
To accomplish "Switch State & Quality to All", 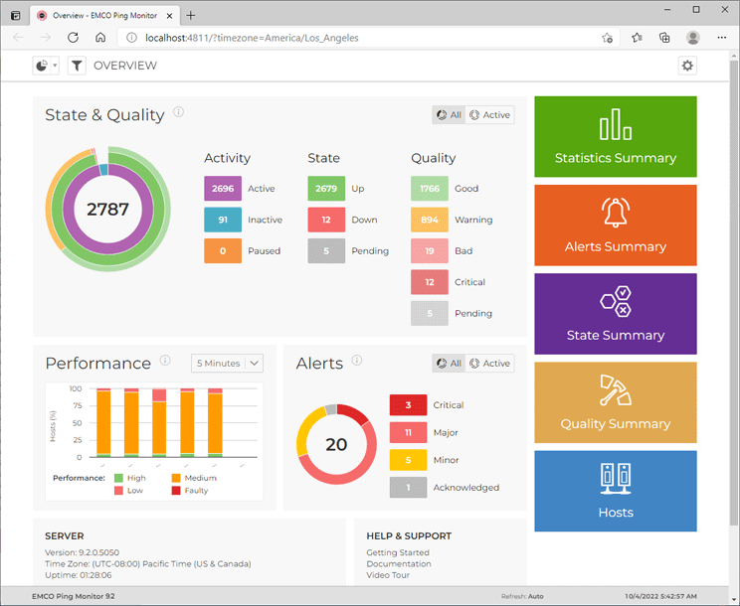I will (450, 115).
